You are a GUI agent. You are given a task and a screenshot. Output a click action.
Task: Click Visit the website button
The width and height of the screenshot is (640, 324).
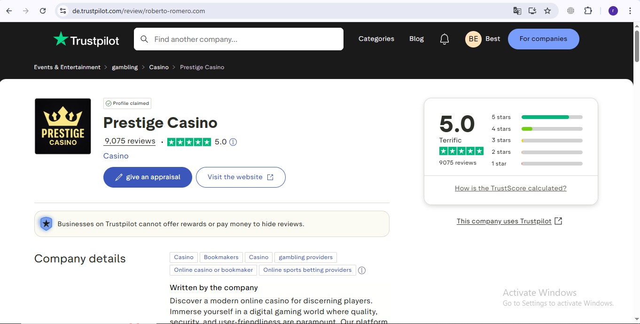pyautogui.click(x=241, y=177)
